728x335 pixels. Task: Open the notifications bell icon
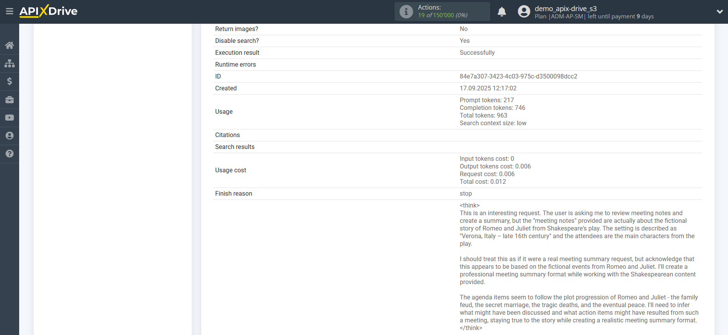point(502,12)
